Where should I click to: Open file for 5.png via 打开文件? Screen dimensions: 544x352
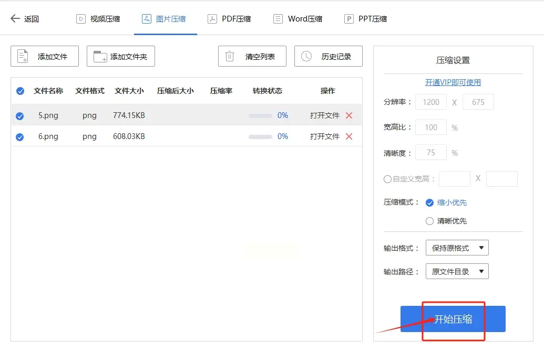pyautogui.click(x=325, y=115)
